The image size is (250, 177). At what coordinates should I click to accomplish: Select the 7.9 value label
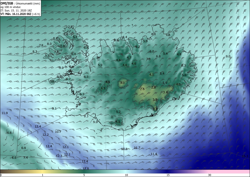click(x=56, y=52)
